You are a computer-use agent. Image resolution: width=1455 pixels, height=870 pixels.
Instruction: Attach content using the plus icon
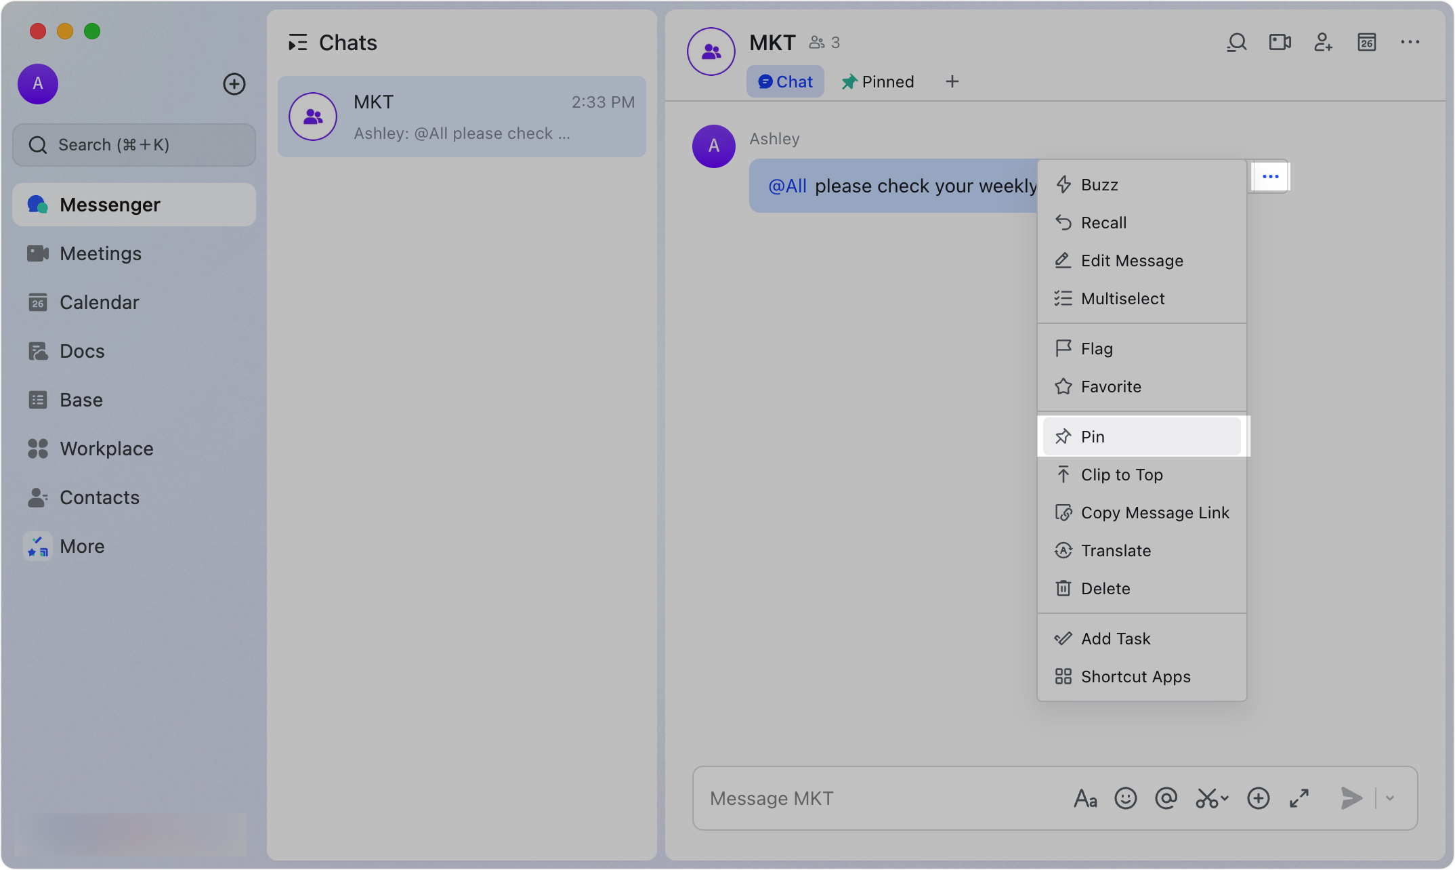coord(1259,798)
